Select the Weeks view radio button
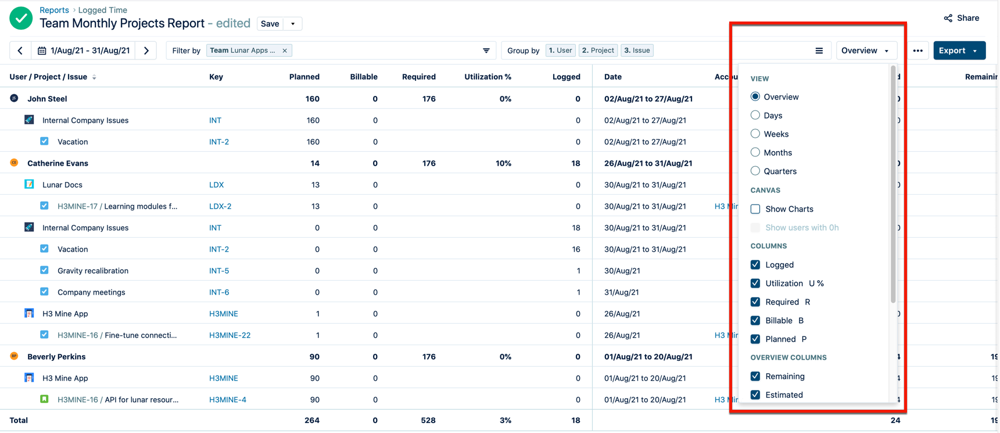1000x433 pixels. (x=755, y=134)
